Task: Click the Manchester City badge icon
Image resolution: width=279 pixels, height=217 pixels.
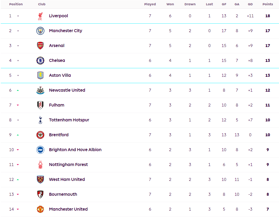Action: pyautogui.click(x=40, y=31)
